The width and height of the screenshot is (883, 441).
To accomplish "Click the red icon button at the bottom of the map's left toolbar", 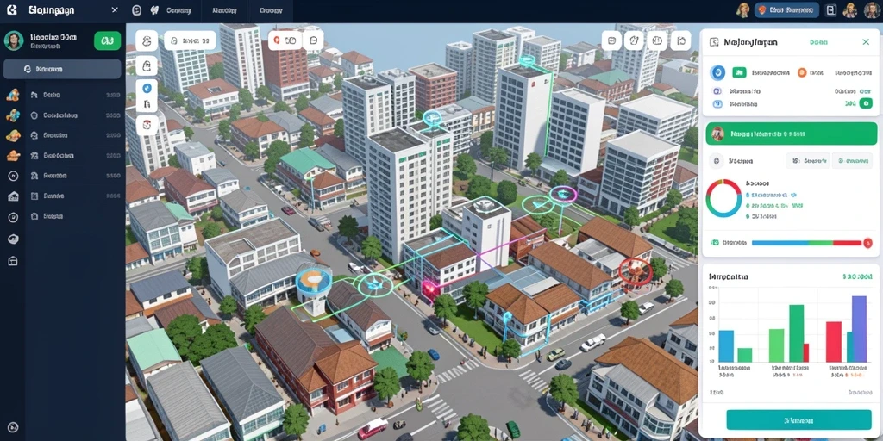I will (147, 125).
